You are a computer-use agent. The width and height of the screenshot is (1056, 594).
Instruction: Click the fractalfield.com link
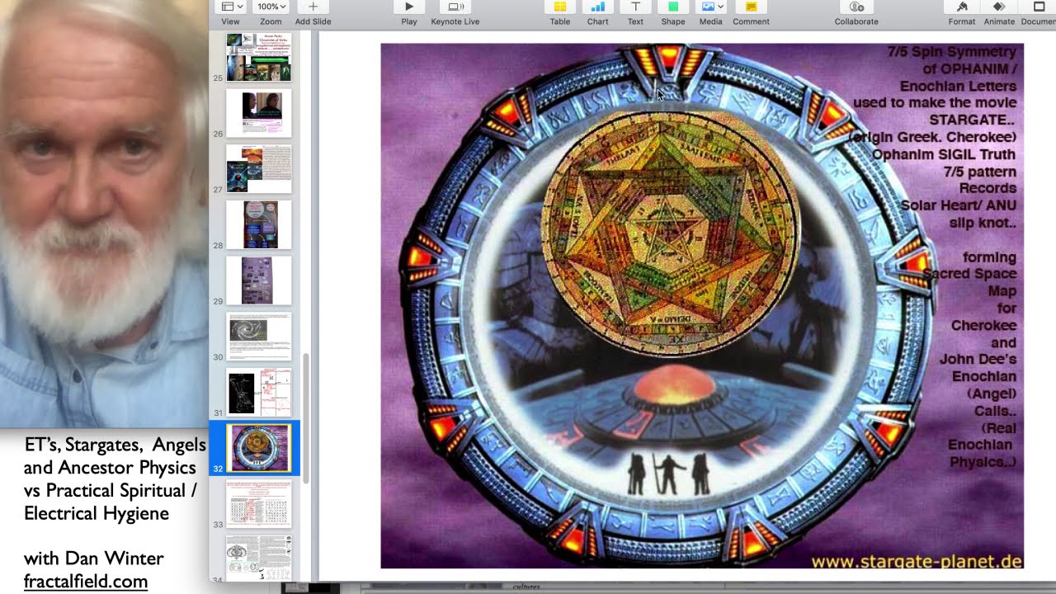coord(85,581)
